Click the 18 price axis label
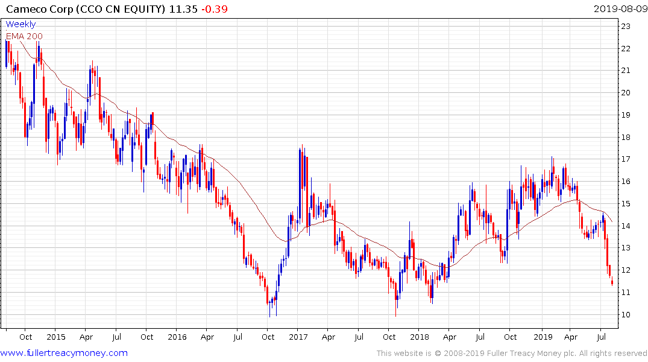 626,137
